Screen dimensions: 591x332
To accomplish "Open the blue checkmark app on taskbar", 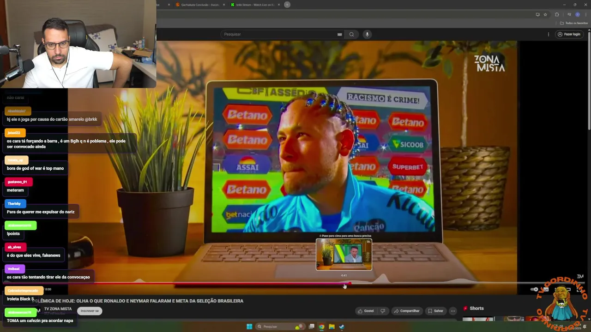I will pyautogui.click(x=342, y=326).
